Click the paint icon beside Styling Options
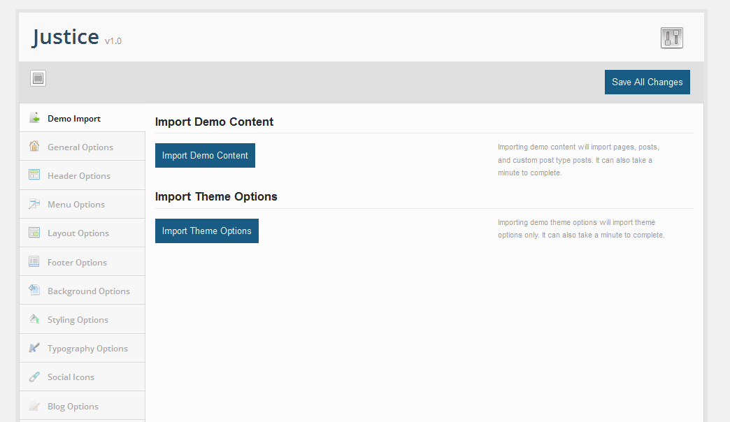Viewport: 730px width, 422px height. tap(34, 319)
